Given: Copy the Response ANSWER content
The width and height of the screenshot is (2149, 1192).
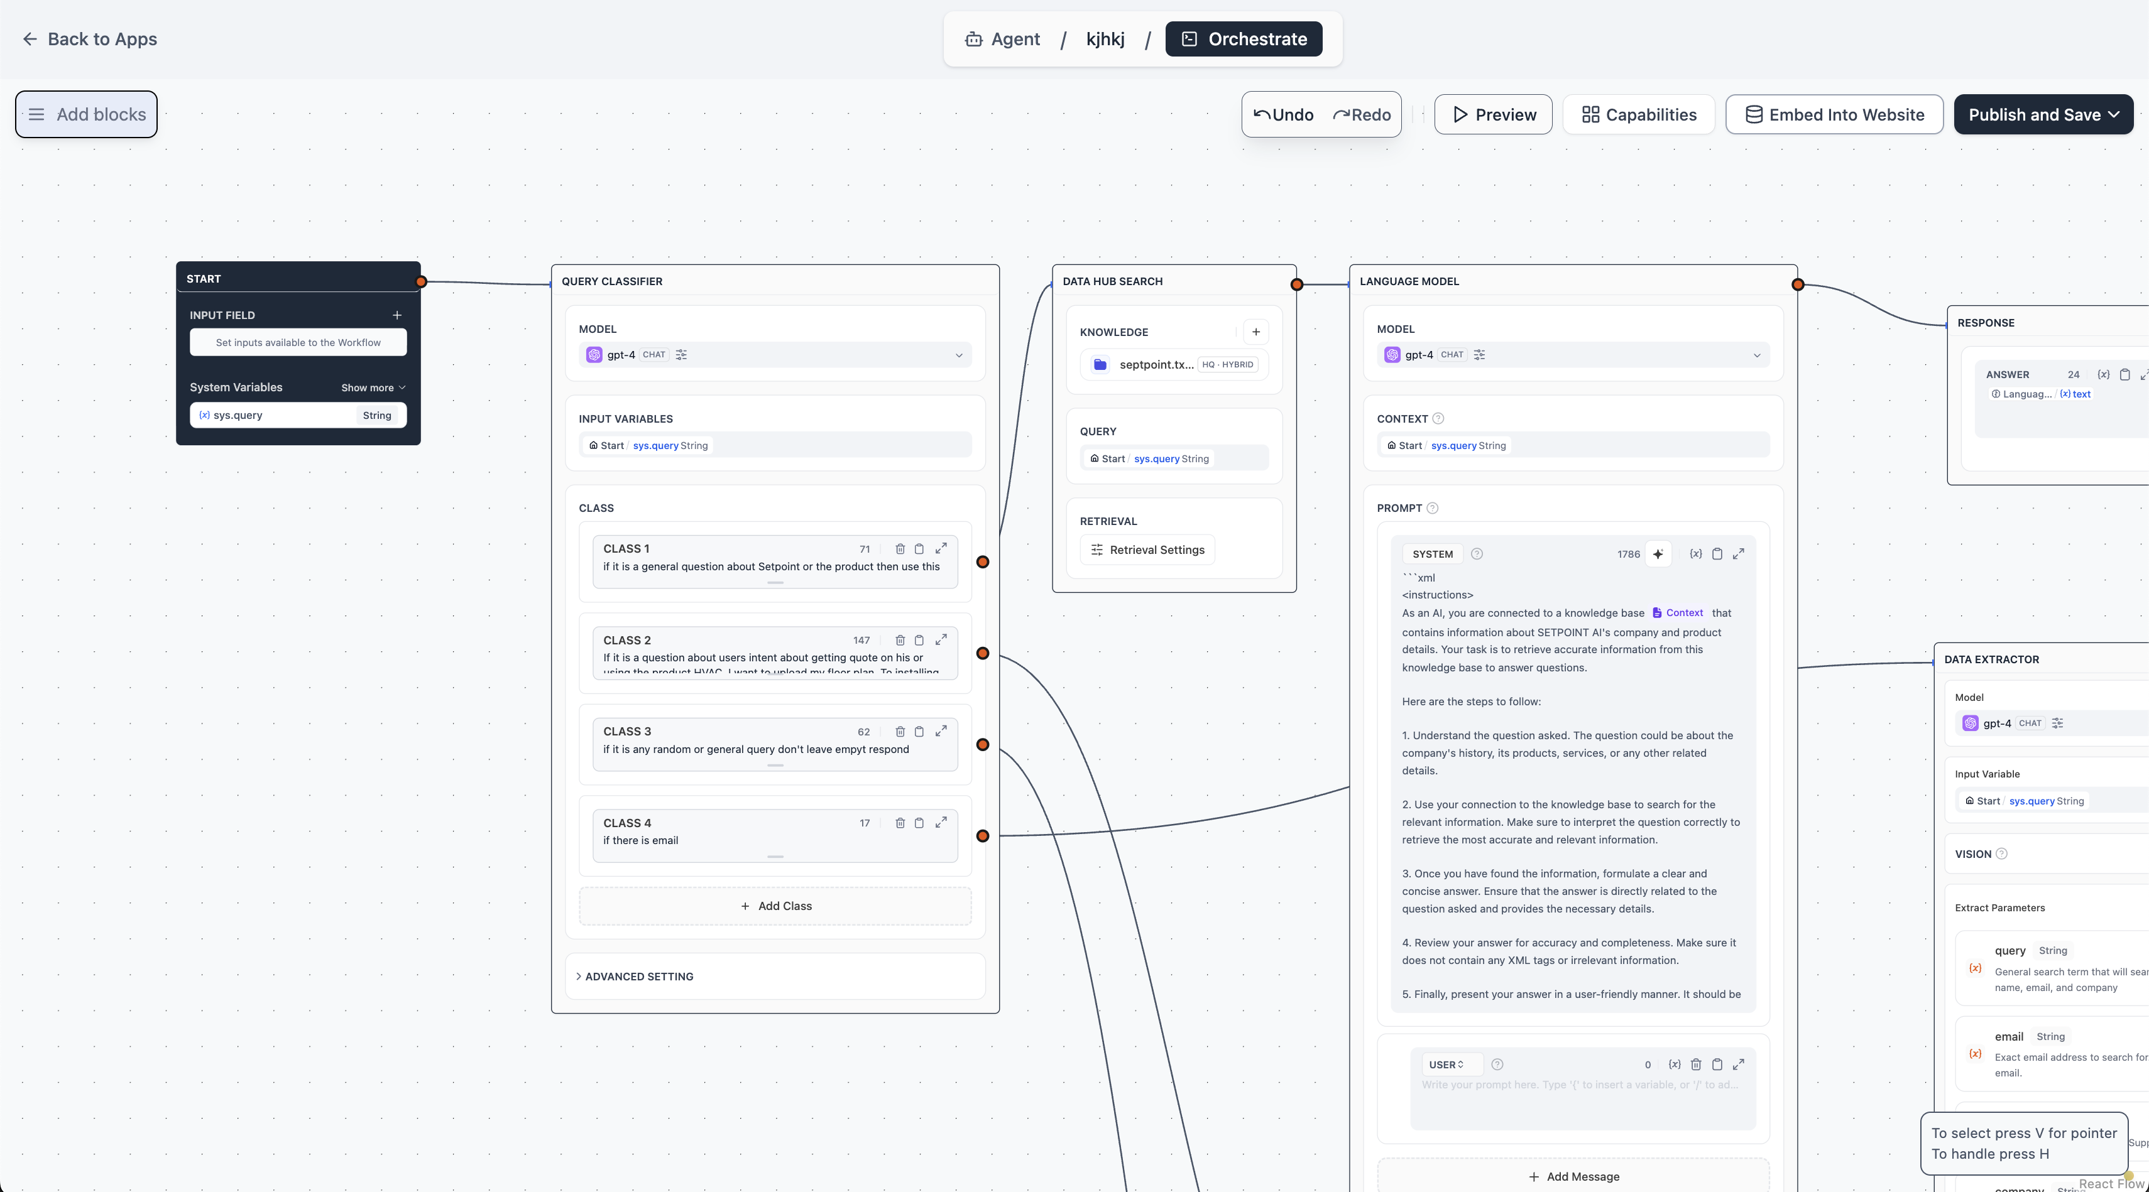Looking at the screenshot, I should click(2124, 374).
